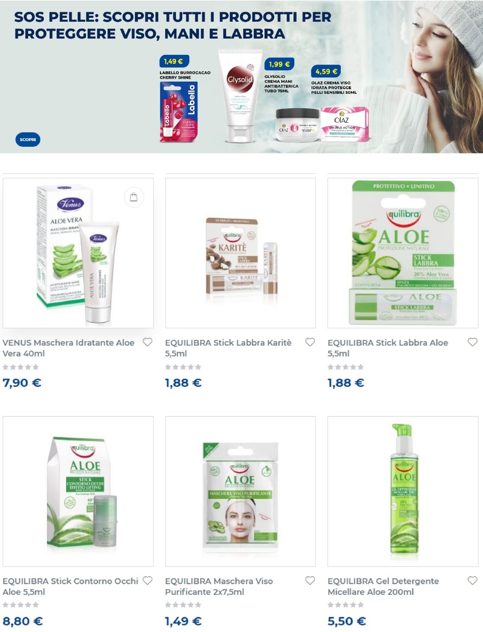Click the star rating under VENUS Maschera
This screenshot has height=632, width=483.
21,367
